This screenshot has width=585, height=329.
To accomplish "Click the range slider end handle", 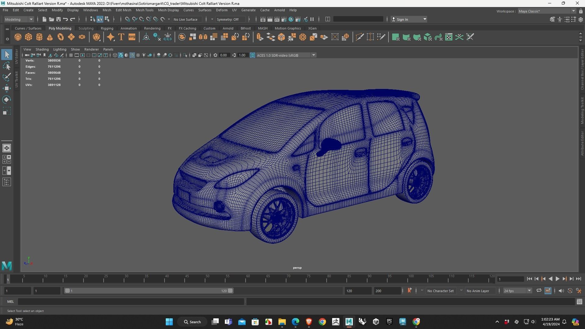I will (231, 291).
